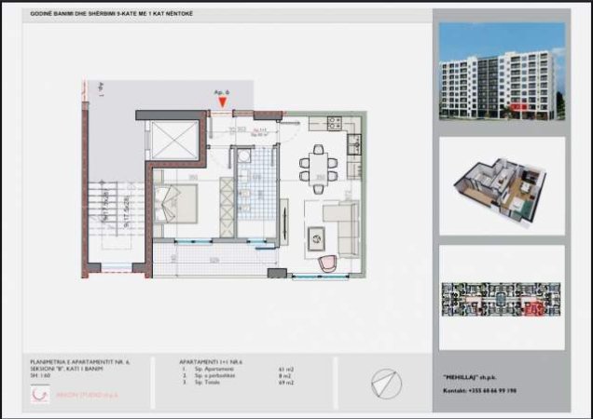Click the 'Sip. Apartamenti' row
593x419 pixels.
point(239,369)
